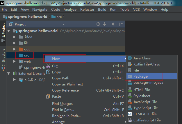
Task: Open the Code menu
Action: point(56,10)
